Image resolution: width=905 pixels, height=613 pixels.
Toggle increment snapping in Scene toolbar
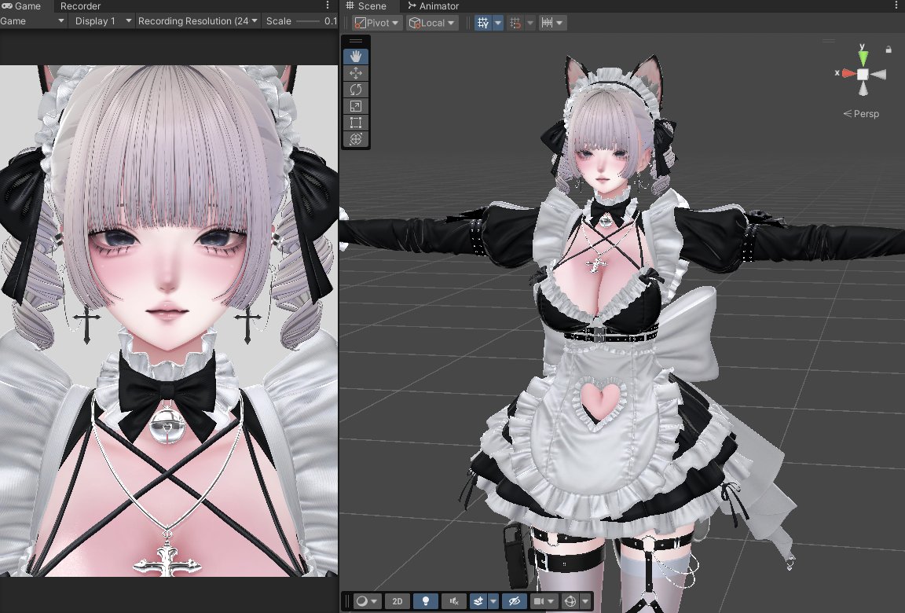pos(515,23)
